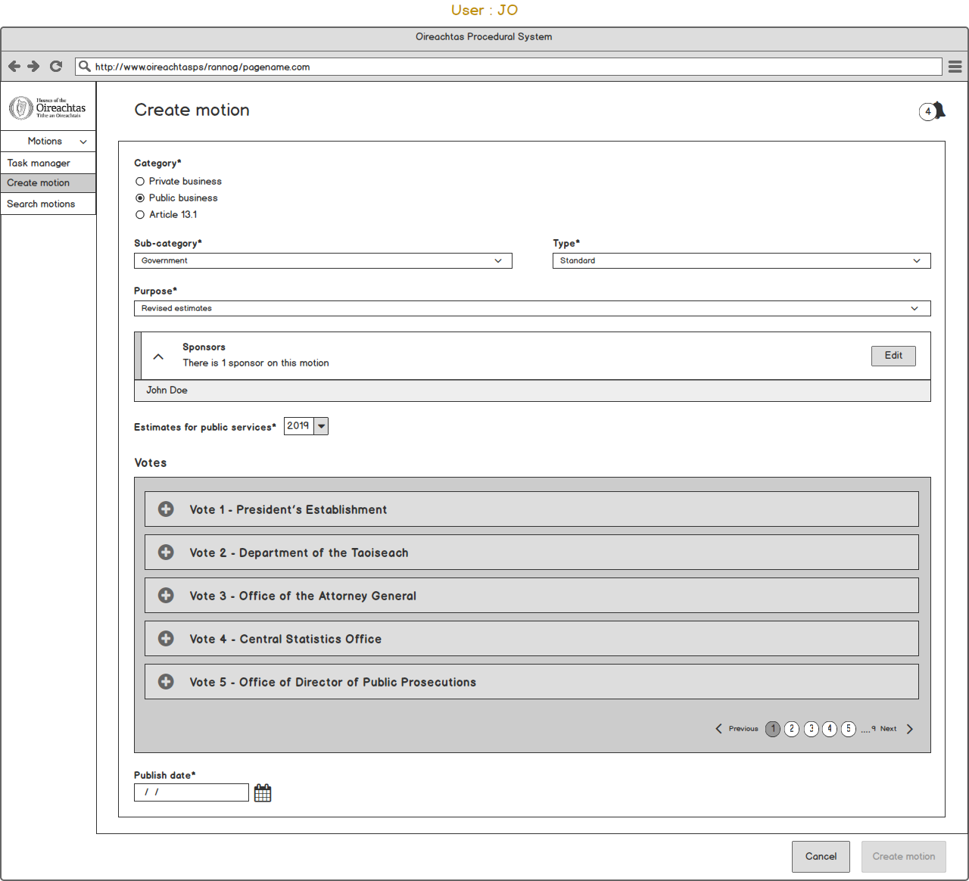Image resolution: width=969 pixels, height=881 pixels.
Task: Go to previous votes page arrow
Action: tap(718, 729)
